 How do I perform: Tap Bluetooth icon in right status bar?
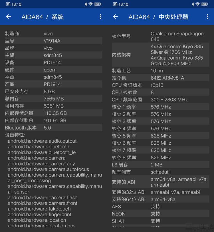[193, 4]
